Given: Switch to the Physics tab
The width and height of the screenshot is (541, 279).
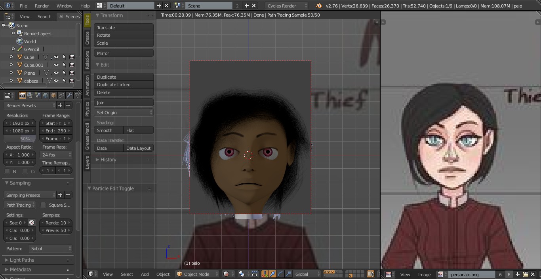Looking at the screenshot, I should pos(87,109).
